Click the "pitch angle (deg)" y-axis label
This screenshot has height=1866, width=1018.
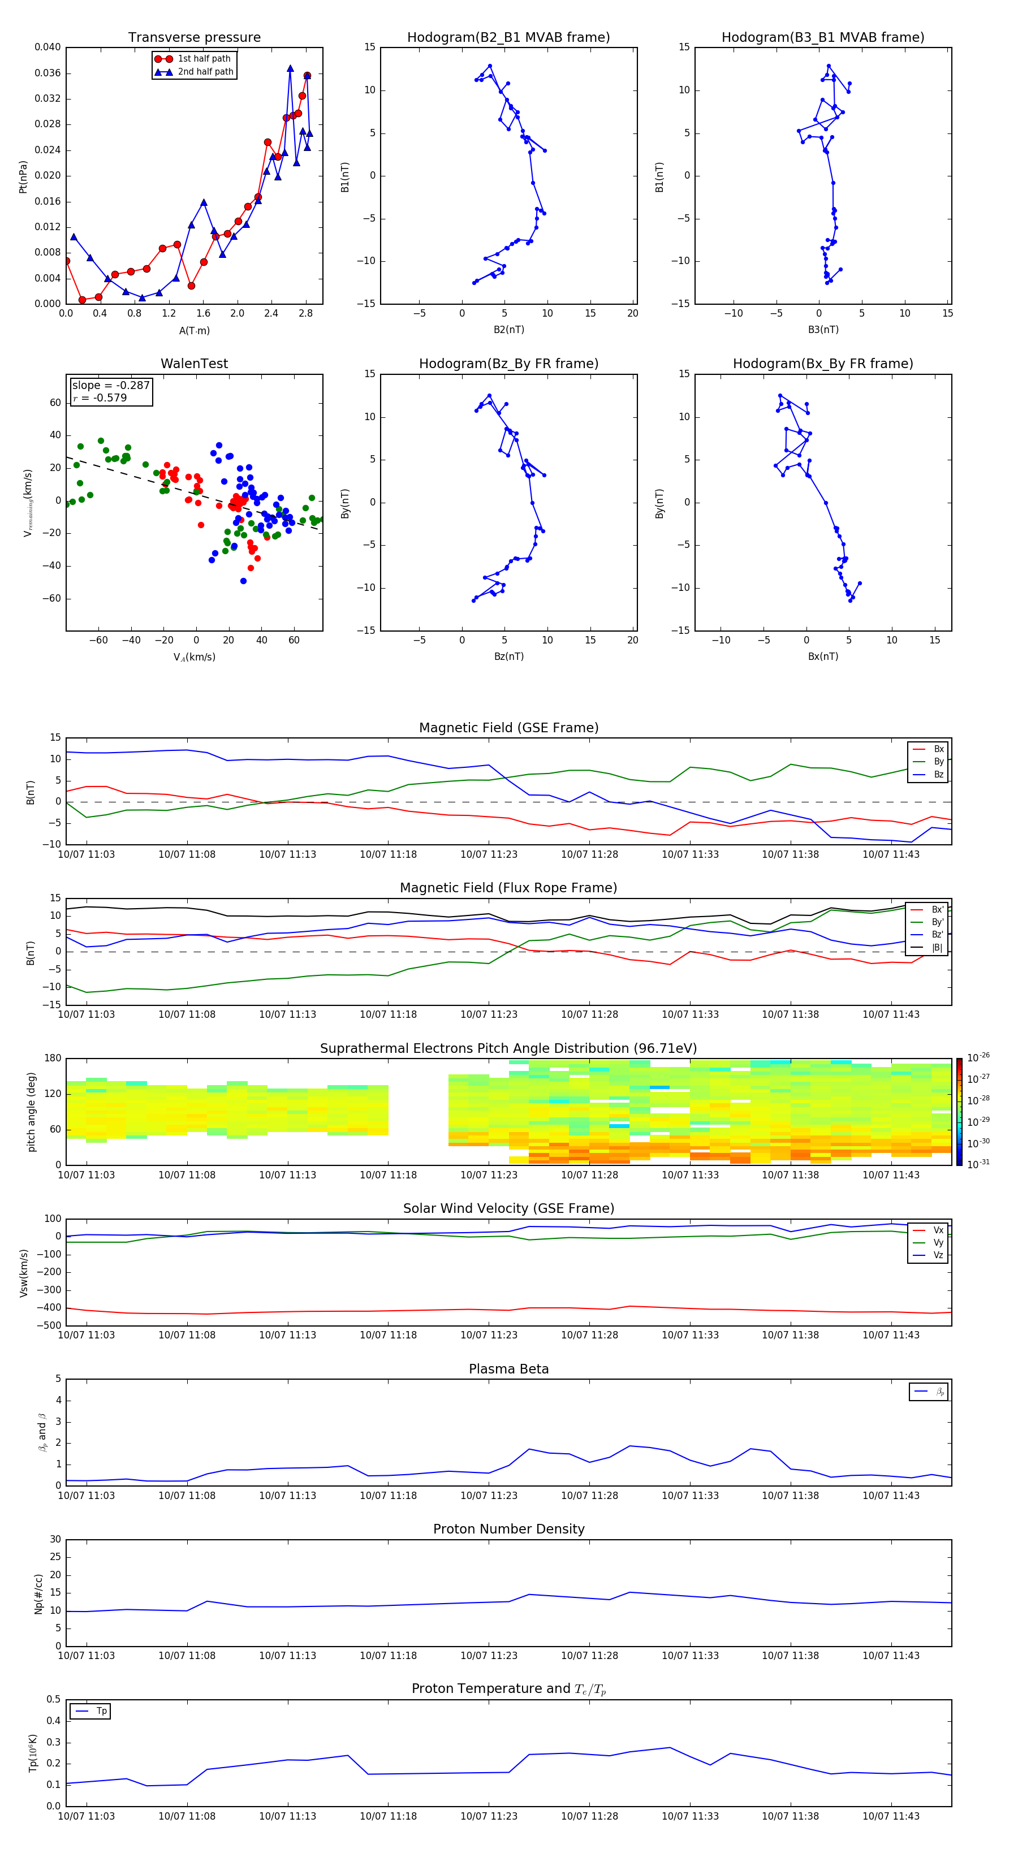31,1112
